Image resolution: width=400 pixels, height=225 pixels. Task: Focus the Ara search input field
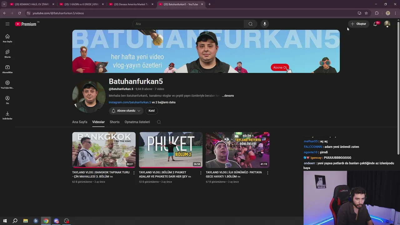tap(188, 24)
